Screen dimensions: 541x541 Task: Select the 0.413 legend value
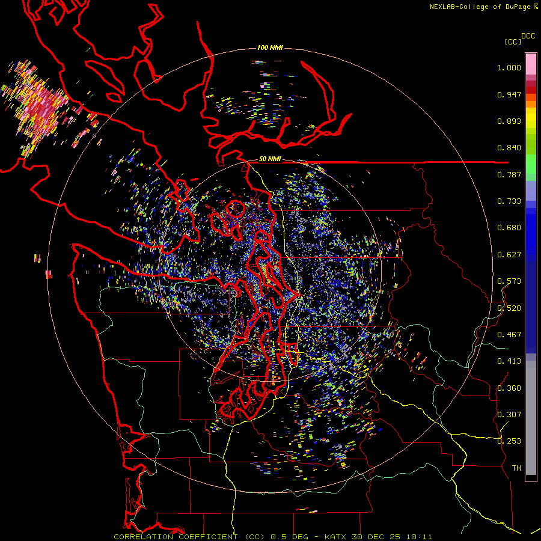tap(509, 361)
